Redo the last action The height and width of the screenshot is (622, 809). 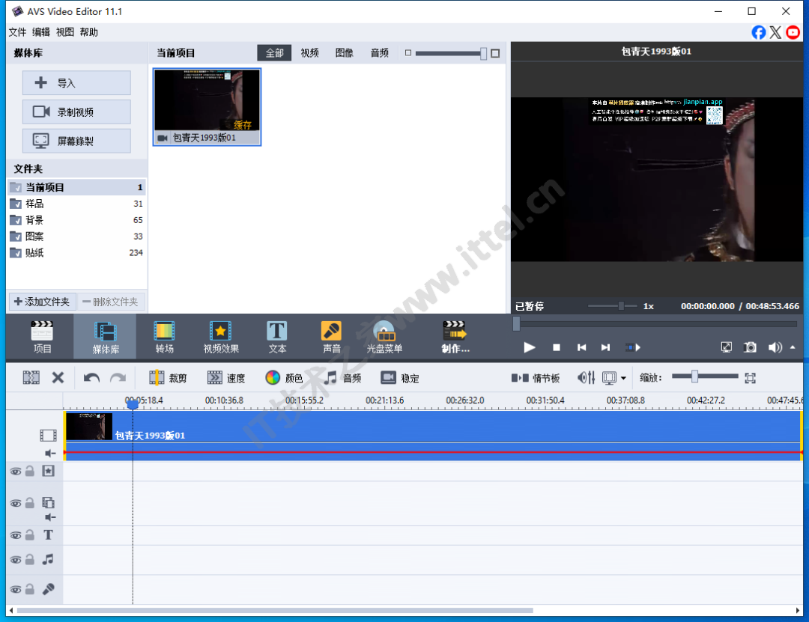click(x=118, y=378)
